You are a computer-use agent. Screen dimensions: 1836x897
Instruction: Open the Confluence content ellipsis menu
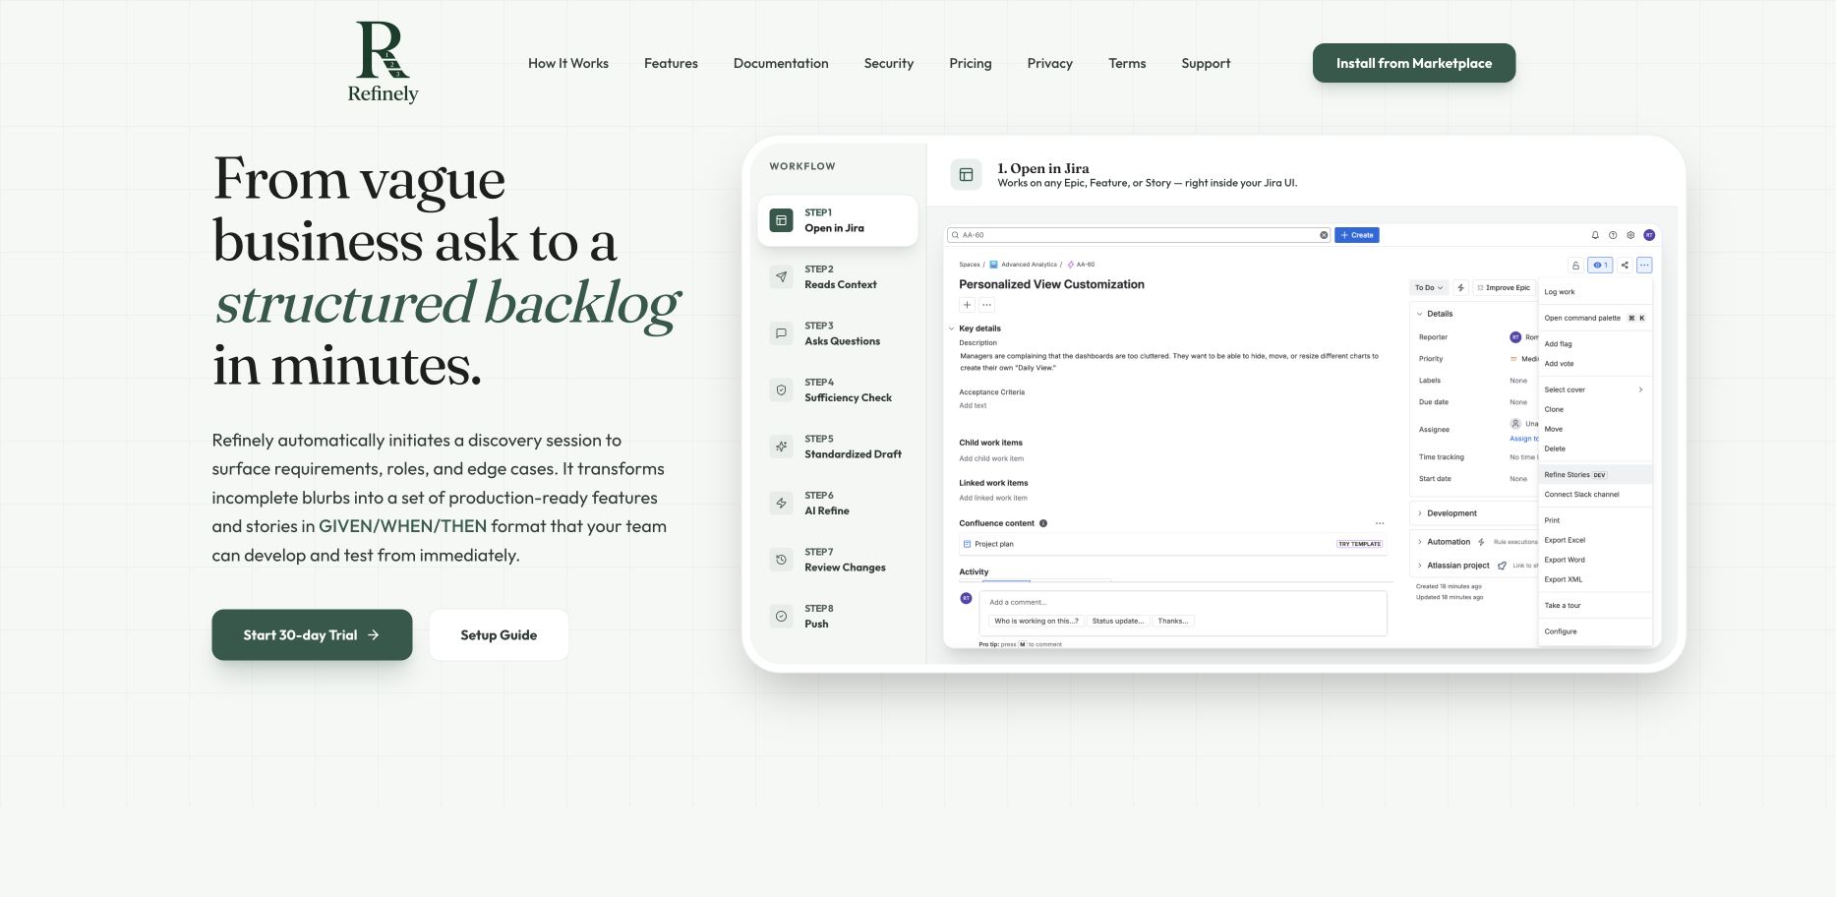click(1380, 523)
